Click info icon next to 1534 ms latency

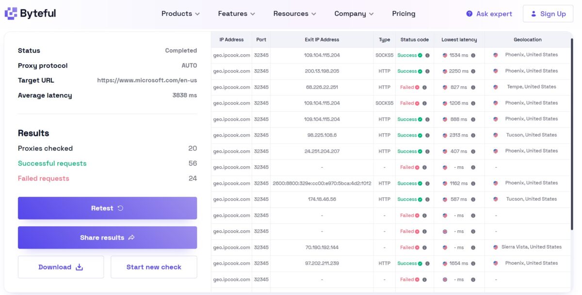[x=473, y=55]
